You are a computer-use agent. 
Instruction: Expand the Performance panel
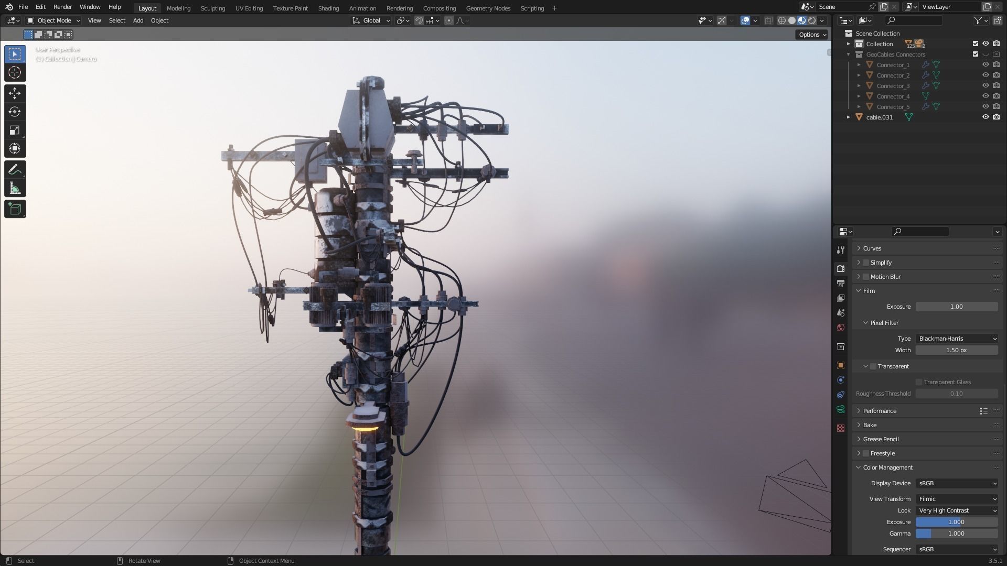pos(880,411)
